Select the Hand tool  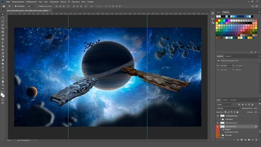[x=3, y=82]
